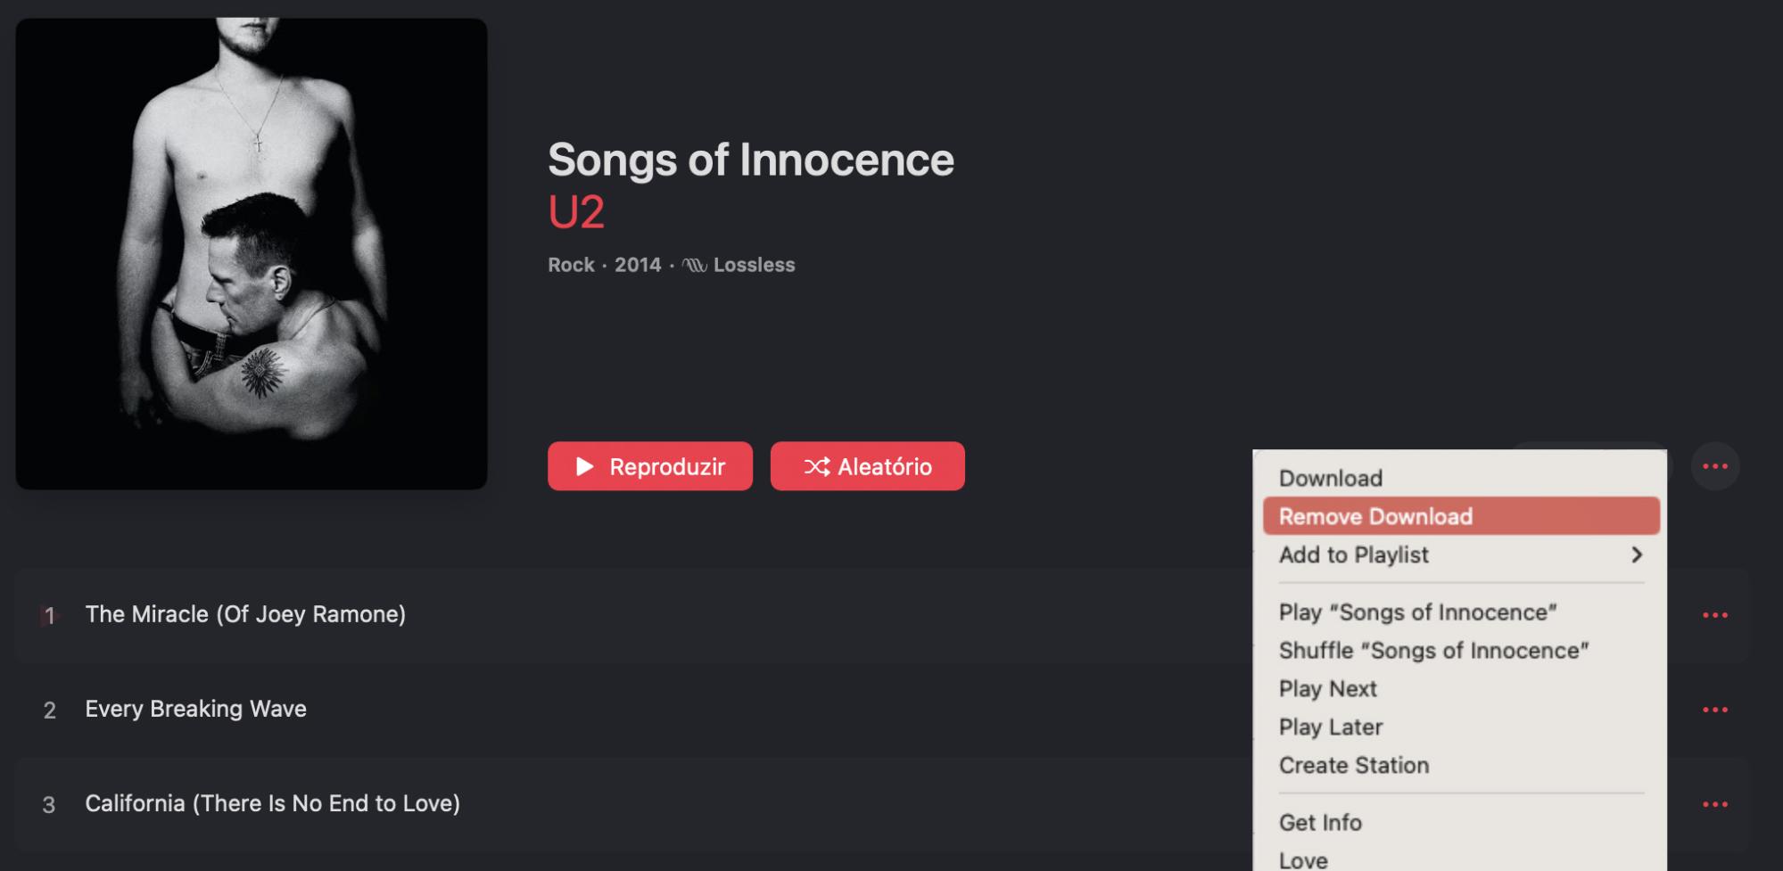
Task: Open more options for Every Breaking Wave
Action: (1714, 710)
